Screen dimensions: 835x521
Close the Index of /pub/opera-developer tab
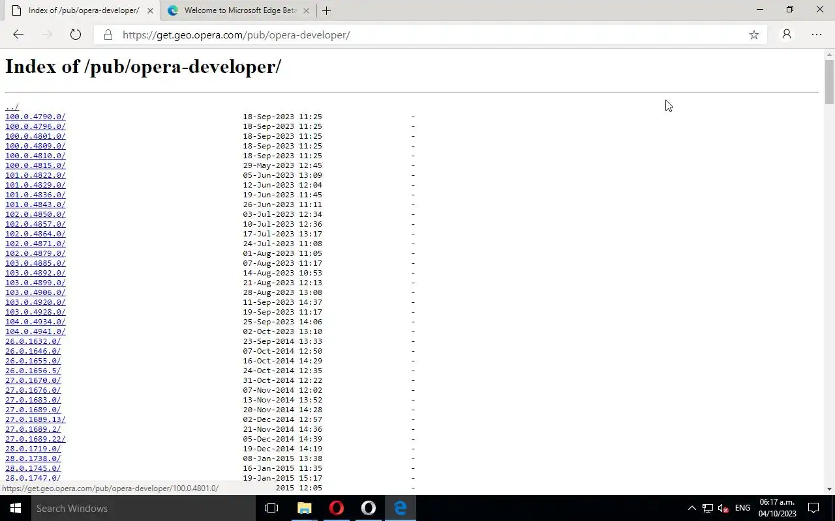point(150,10)
